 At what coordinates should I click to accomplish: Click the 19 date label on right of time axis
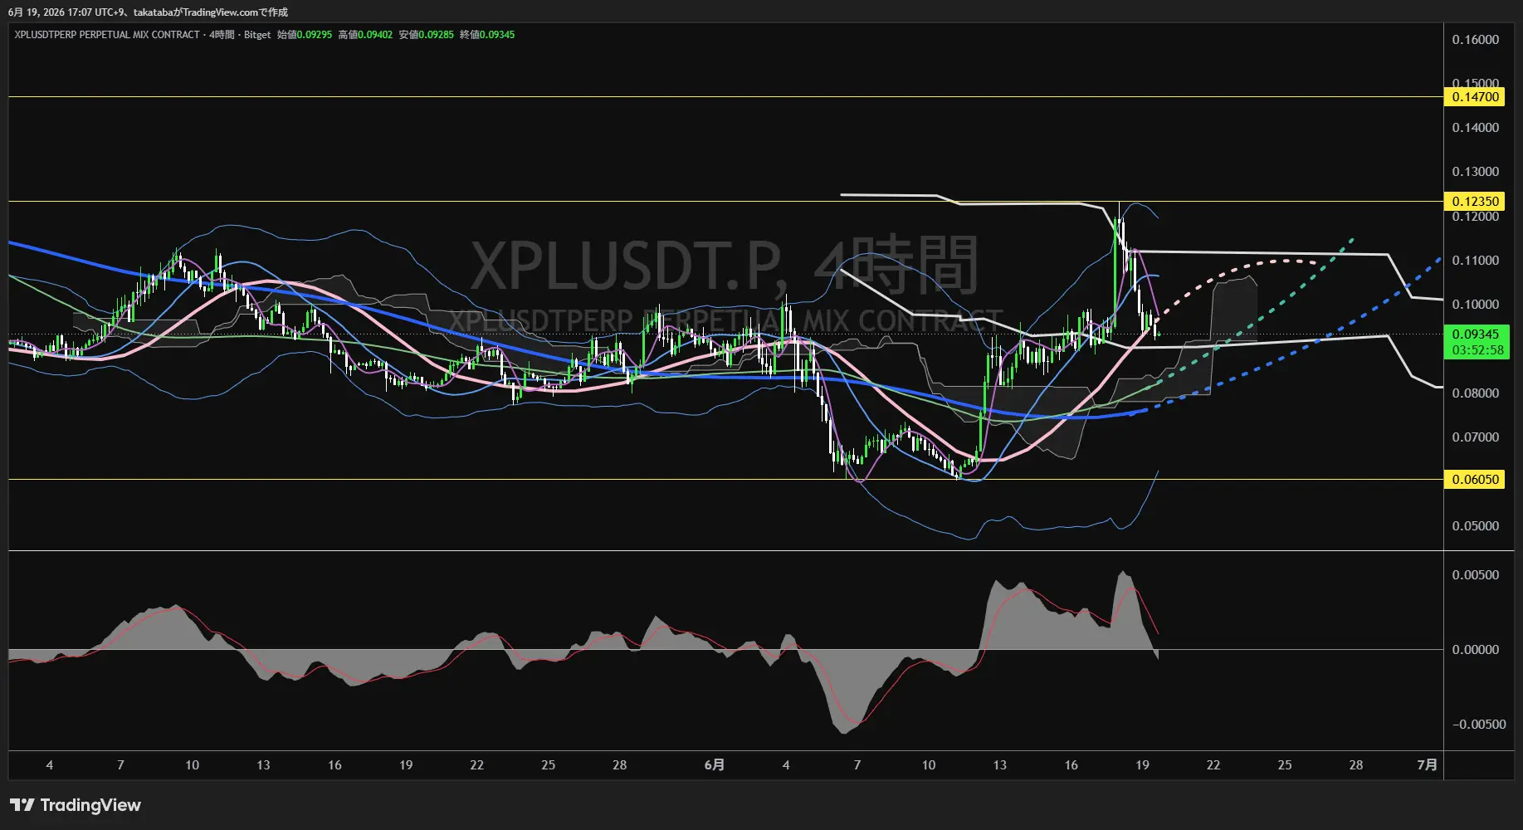1142,765
